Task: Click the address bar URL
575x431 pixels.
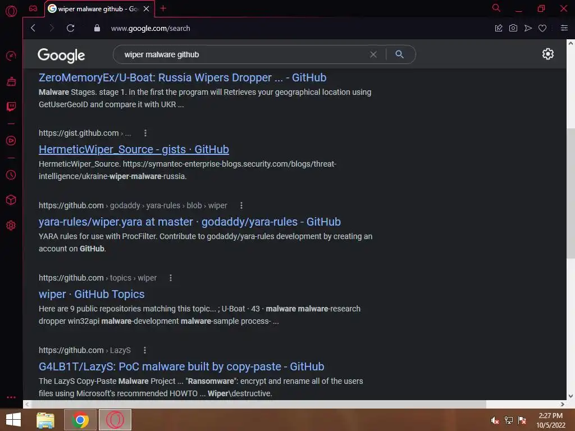Action: 150,28
